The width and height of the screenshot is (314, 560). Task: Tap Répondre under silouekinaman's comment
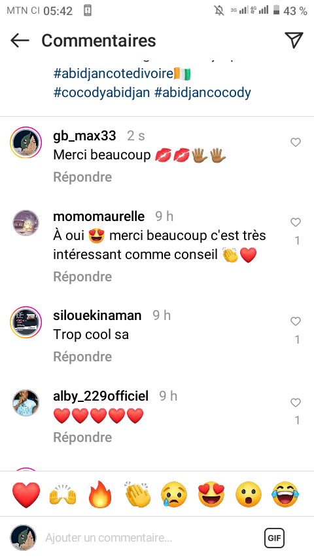coord(82,357)
